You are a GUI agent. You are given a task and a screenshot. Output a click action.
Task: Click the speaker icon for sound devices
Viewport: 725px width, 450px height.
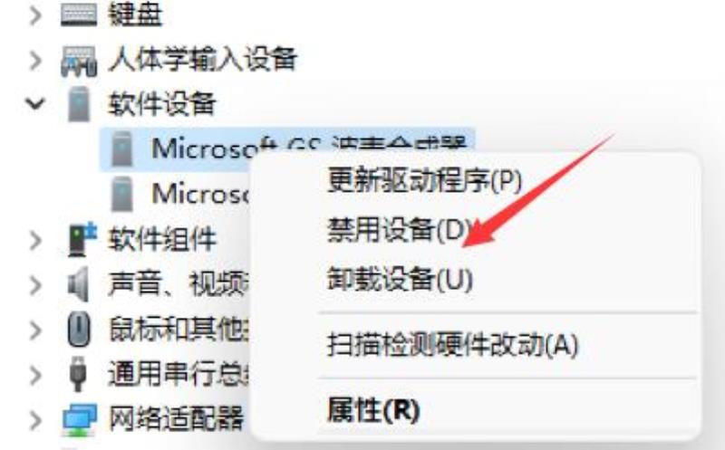pos(78,284)
